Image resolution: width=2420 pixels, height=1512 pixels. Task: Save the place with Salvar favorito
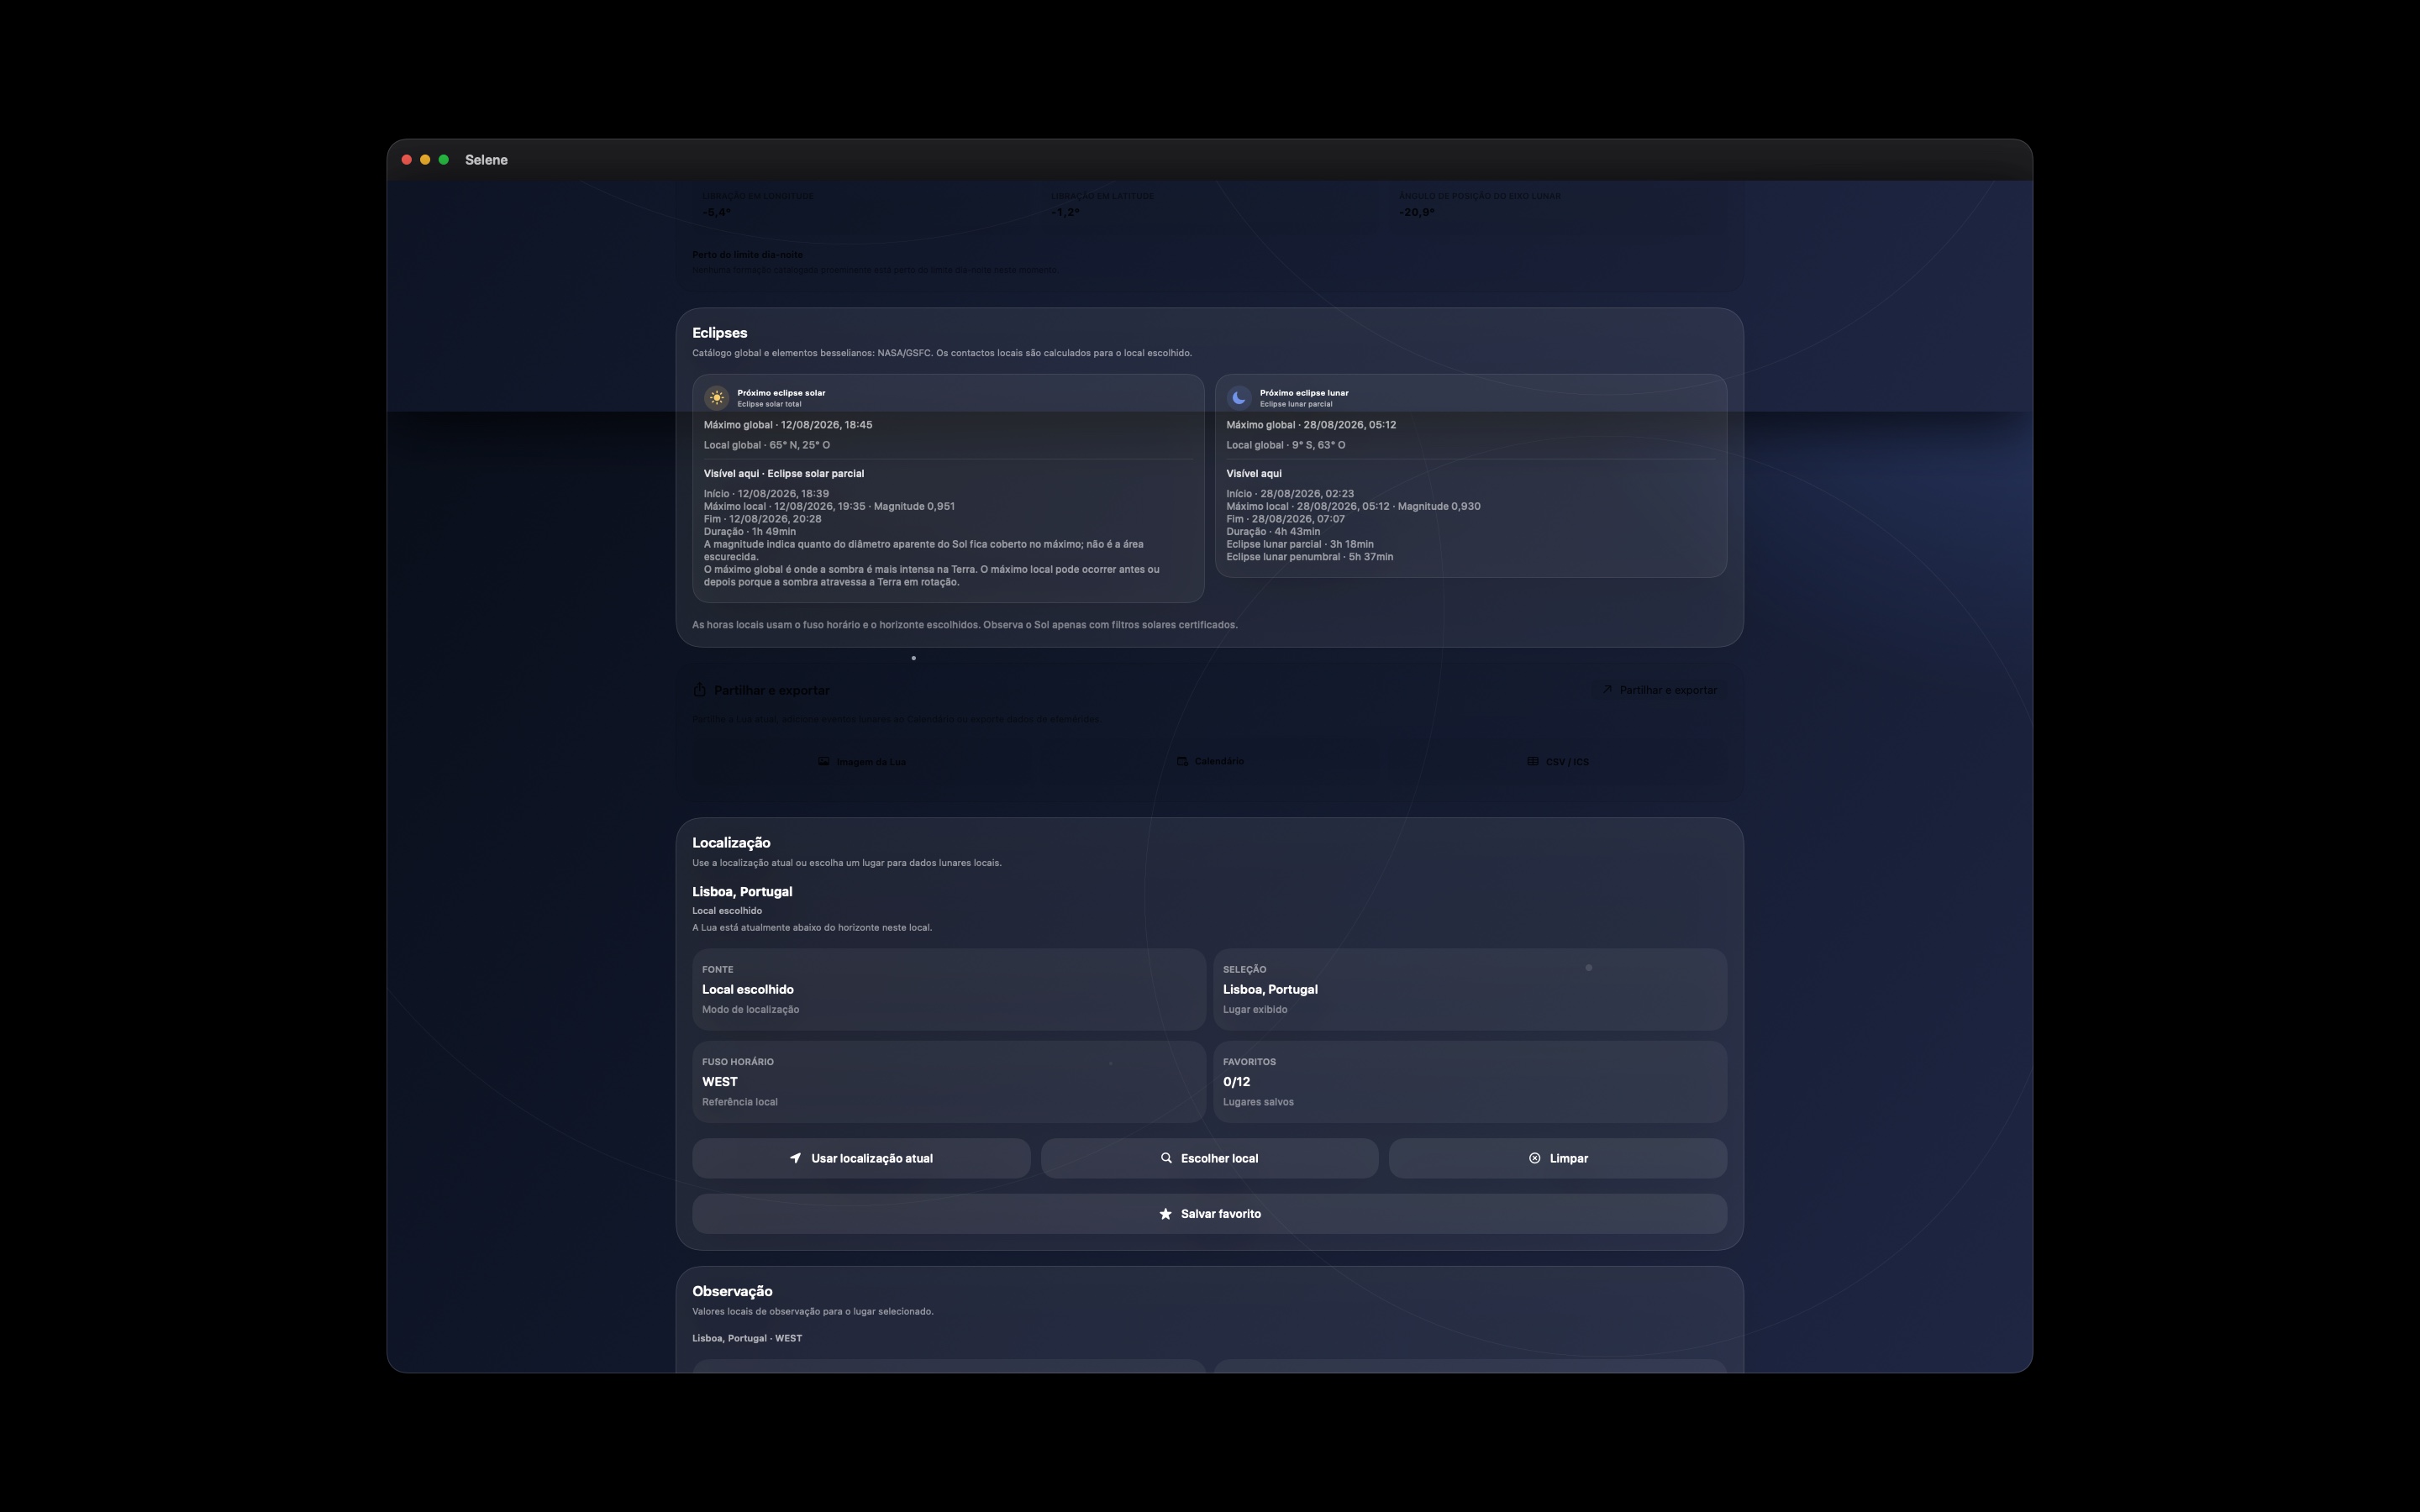coord(1209,1214)
